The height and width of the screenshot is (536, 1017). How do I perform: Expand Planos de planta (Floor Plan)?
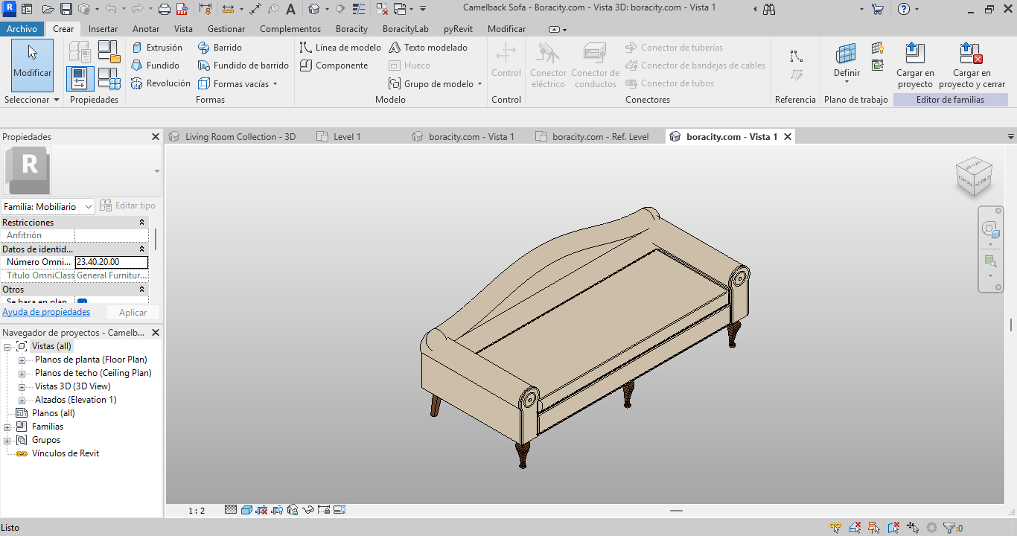pyautogui.click(x=22, y=360)
